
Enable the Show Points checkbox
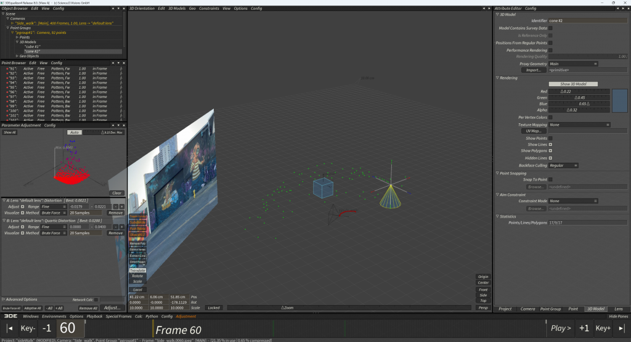[x=550, y=139]
